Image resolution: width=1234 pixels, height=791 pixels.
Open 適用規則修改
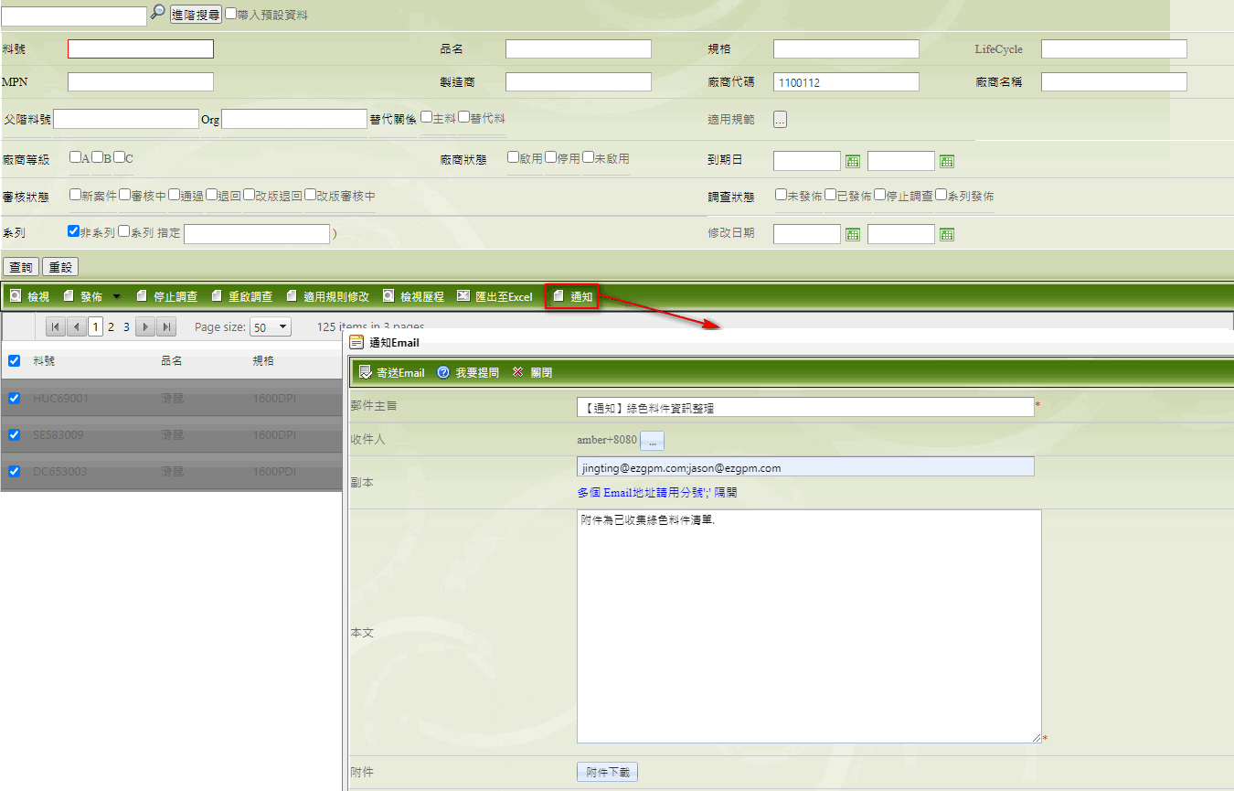[x=327, y=296]
